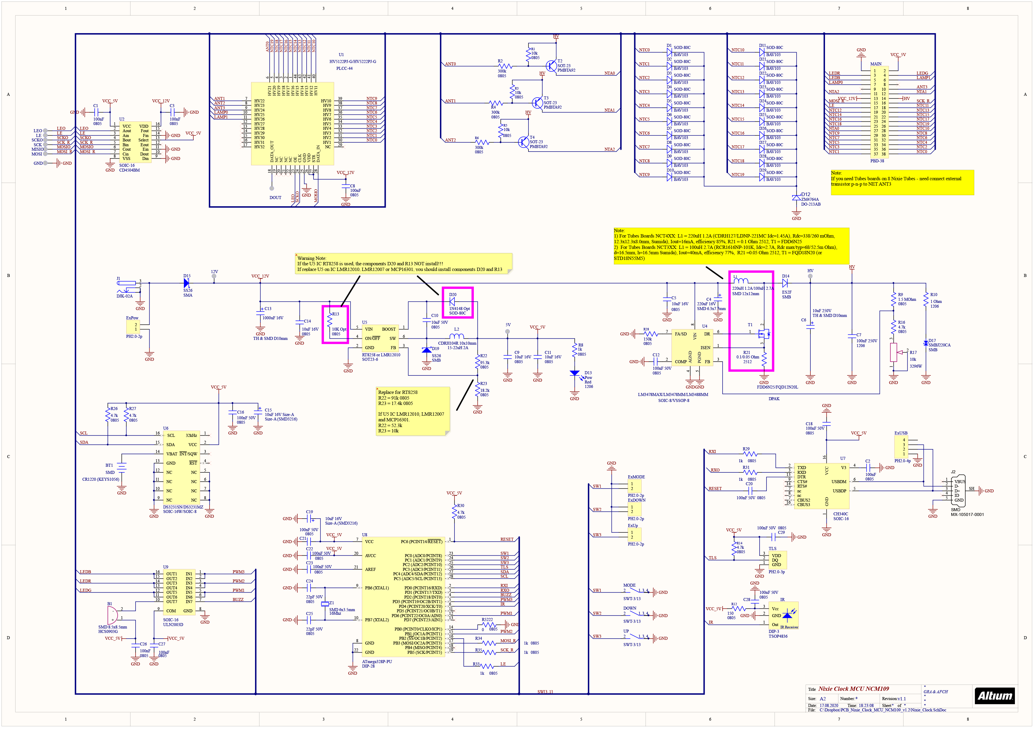Image resolution: width=1034 pixels, height=729 pixels.
Task: Select the D17 SMBJ220CA diode
Action: tap(926, 343)
